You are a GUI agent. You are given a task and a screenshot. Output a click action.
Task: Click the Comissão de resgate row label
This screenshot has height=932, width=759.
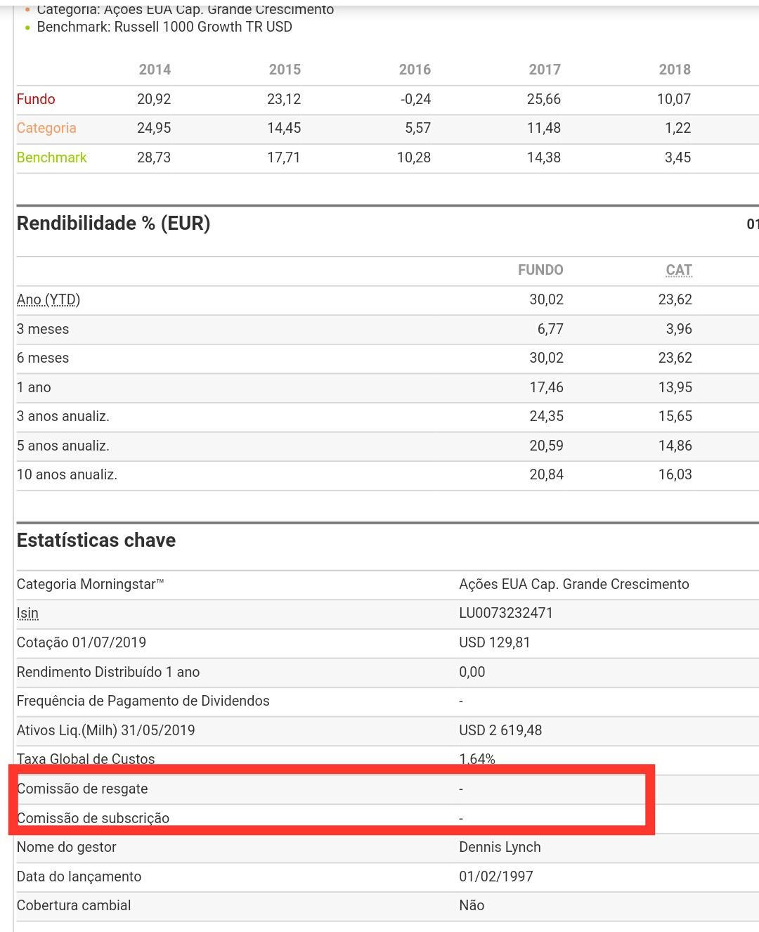tap(82, 789)
